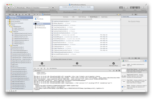Click the Stop button in toolbar

pyautogui.click(x=13, y=8)
